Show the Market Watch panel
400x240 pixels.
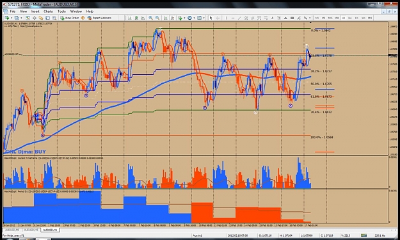pos(28,18)
